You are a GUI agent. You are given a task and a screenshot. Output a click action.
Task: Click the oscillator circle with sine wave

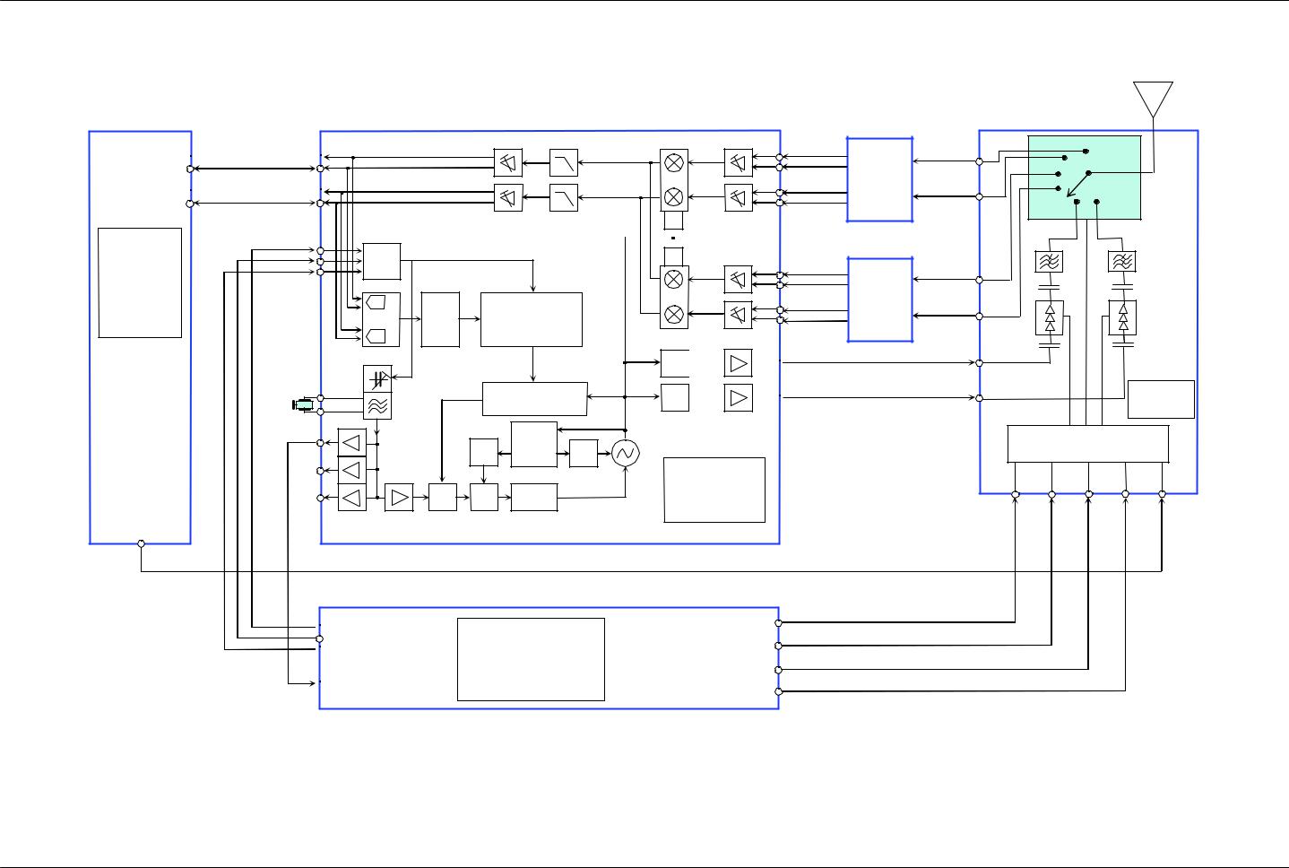pyautogui.click(x=626, y=455)
